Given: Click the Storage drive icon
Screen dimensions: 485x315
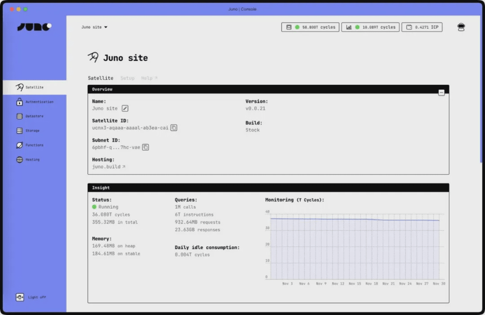Looking at the screenshot, I should [19, 131].
